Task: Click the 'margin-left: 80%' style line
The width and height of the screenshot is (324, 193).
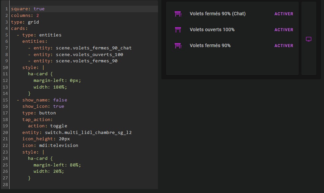Action: coord(57,165)
